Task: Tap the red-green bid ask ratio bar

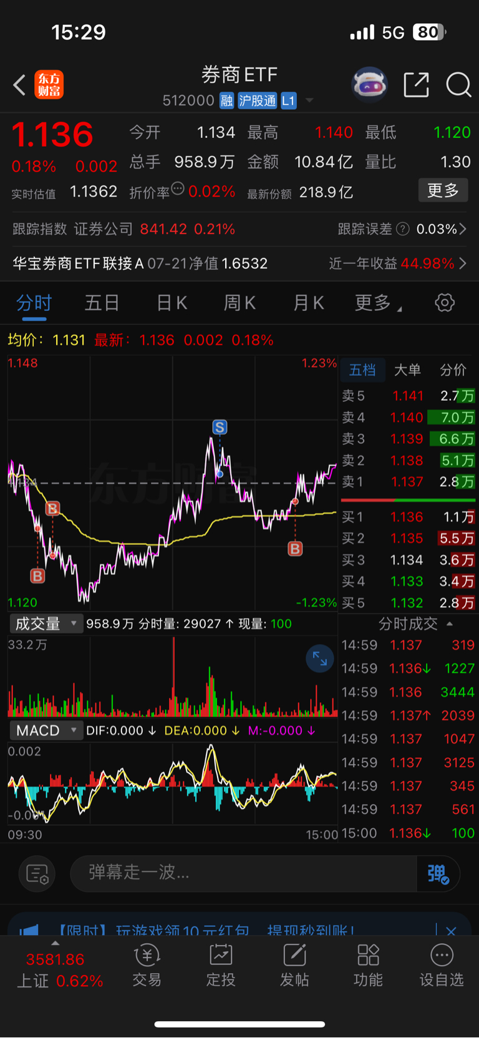Action: 408,500
